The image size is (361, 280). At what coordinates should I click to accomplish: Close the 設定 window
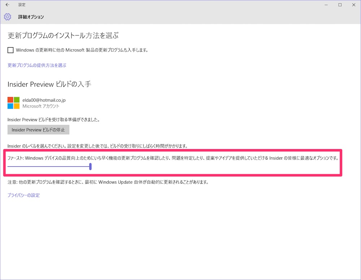pos(354,5)
